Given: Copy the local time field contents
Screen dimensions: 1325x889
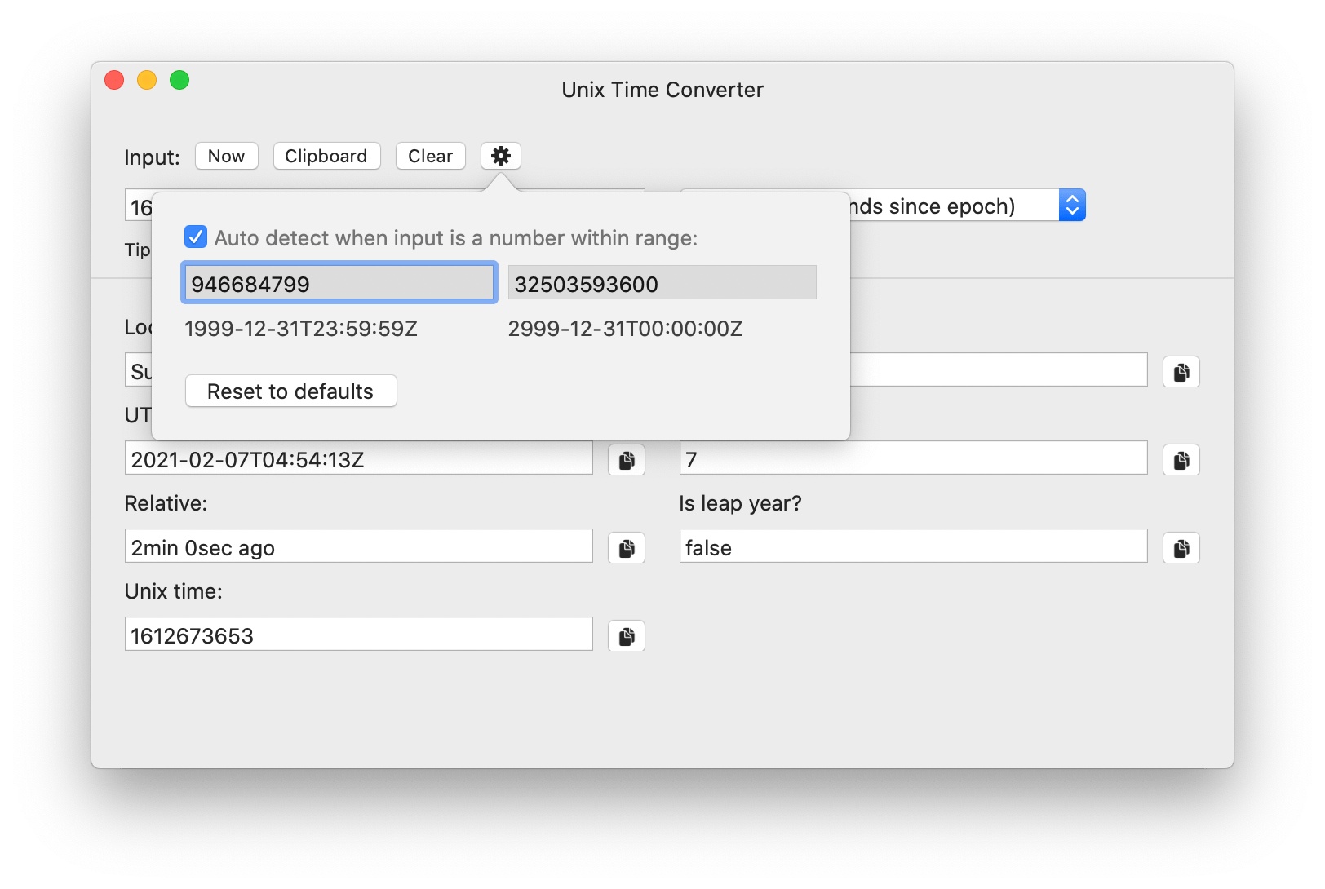Looking at the screenshot, I should (x=1180, y=371).
